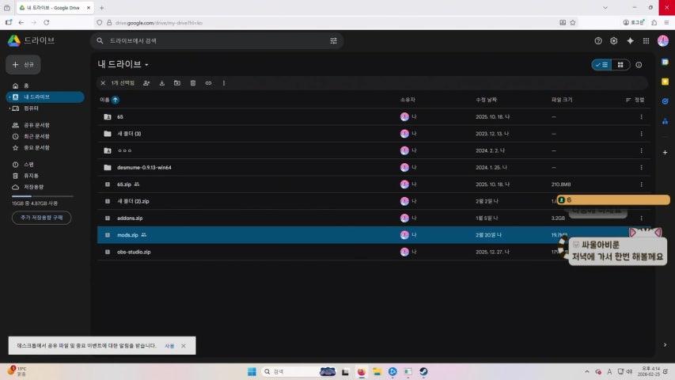Viewport: 675px width, 380px height.
Task: Click the move to folder icon
Action: pos(177,83)
